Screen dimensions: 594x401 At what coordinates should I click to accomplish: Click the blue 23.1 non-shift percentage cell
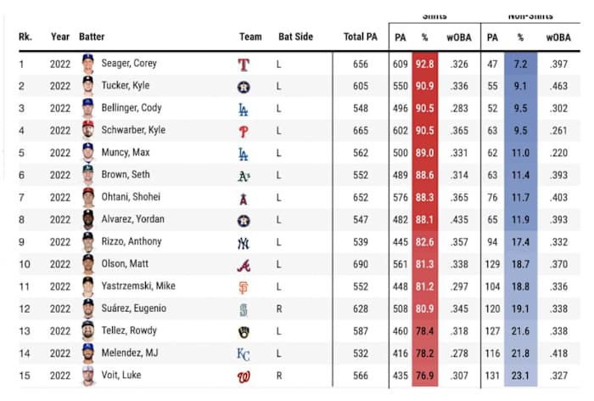[x=522, y=375]
